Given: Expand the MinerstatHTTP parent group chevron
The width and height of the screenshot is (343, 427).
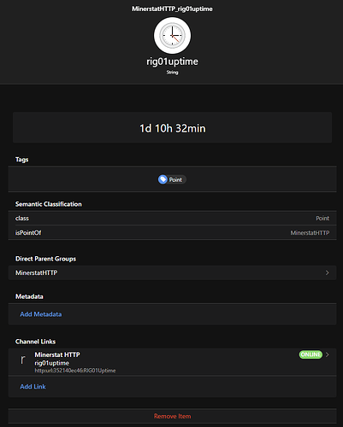Looking at the screenshot, I should [x=327, y=272].
